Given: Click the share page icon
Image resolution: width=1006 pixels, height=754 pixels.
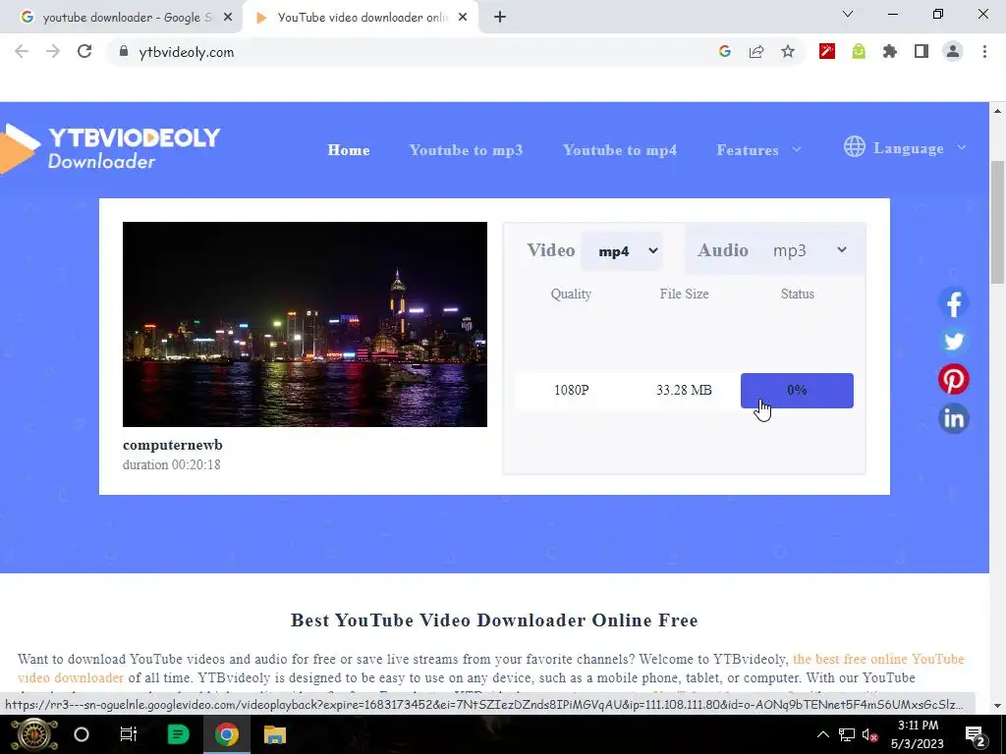Looking at the screenshot, I should point(756,52).
